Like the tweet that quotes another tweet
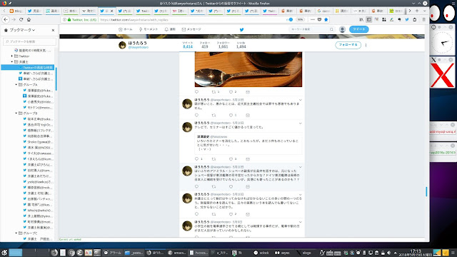 [231, 158]
